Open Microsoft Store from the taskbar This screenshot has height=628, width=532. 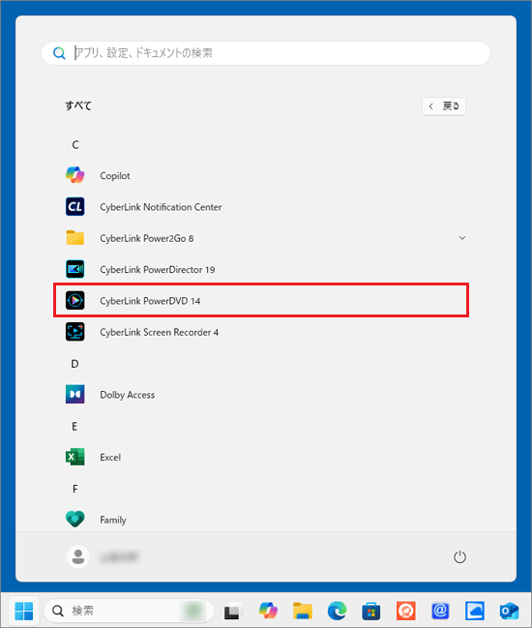(x=371, y=611)
